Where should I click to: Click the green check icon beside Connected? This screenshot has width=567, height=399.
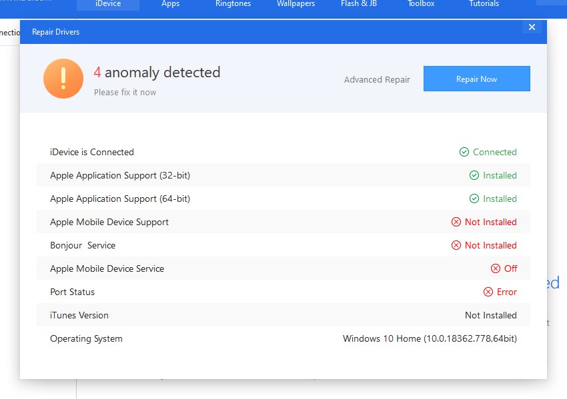(x=464, y=152)
